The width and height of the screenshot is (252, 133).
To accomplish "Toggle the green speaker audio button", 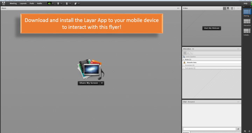I will pyautogui.click(x=49, y=3).
